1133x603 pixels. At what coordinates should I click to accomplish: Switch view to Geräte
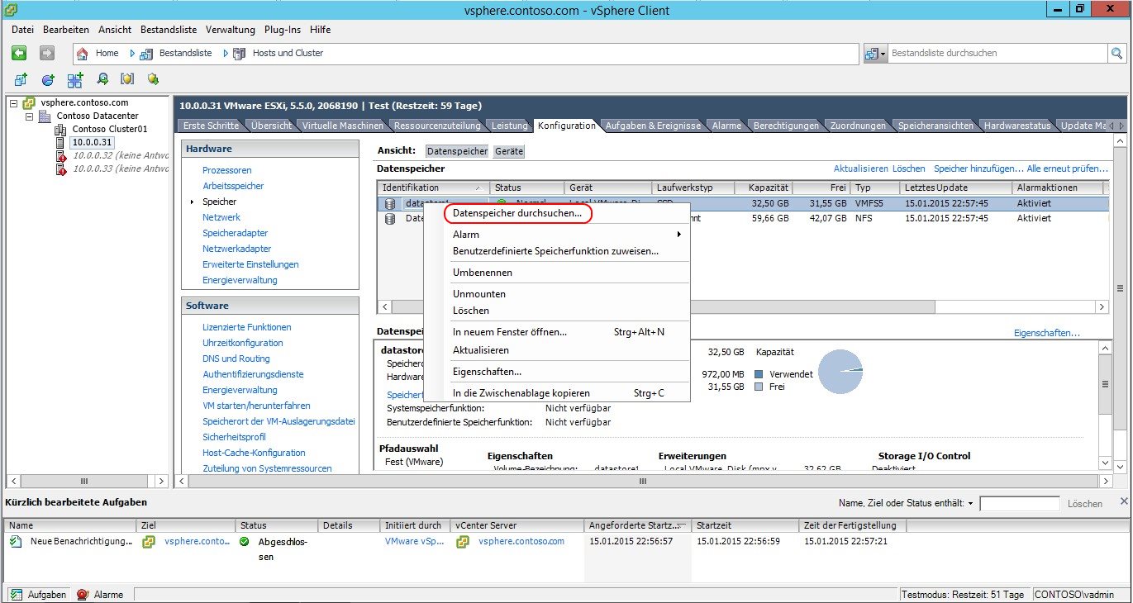509,151
